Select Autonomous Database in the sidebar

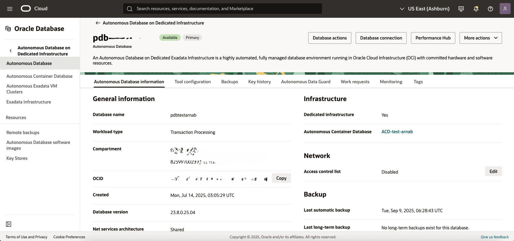40,63
